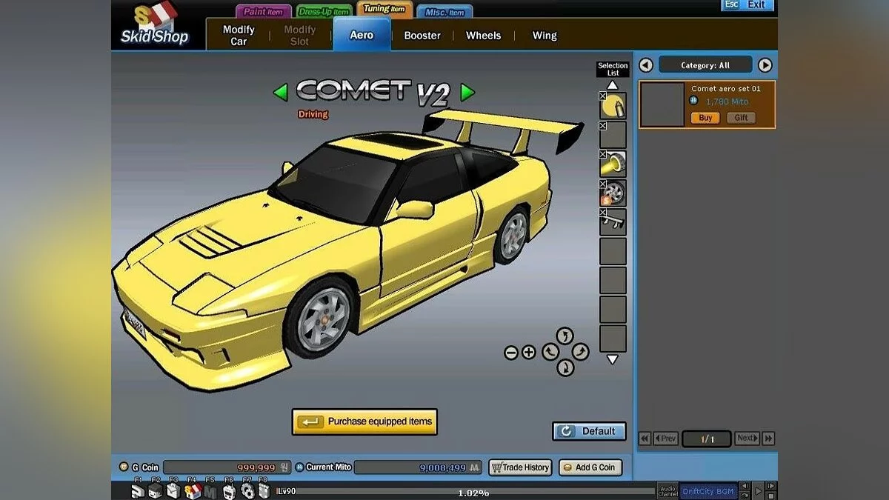Exit the Skid Shop with Esc Exit
Screen dimensions: 889x500
(x=748, y=5)
